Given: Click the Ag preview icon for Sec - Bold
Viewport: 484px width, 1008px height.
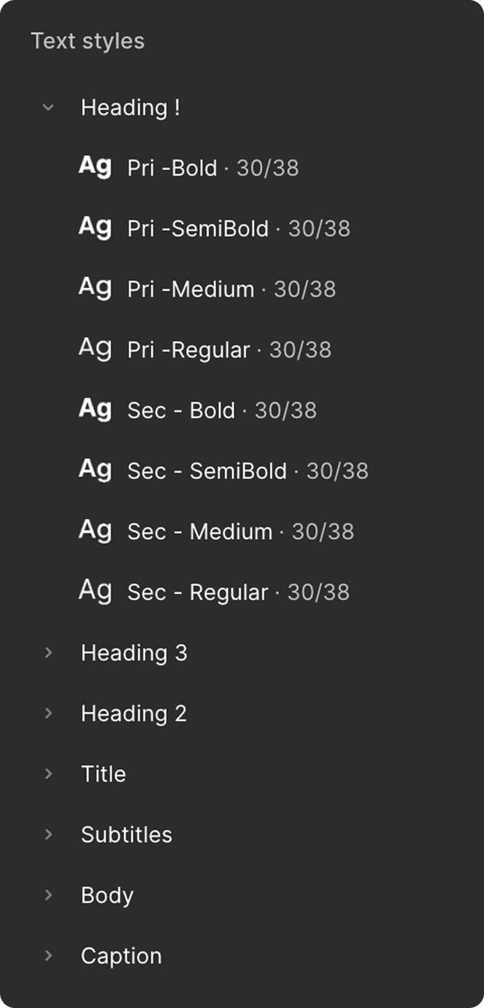Looking at the screenshot, I should [x=95, y=410].
